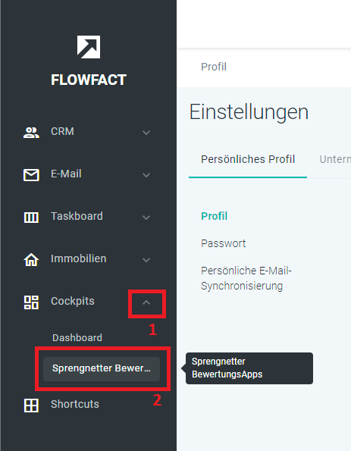Viewport: 351px width, 451px height.
Task: Click the FLOWFACT arrow logo
Action: click(89, 47)
